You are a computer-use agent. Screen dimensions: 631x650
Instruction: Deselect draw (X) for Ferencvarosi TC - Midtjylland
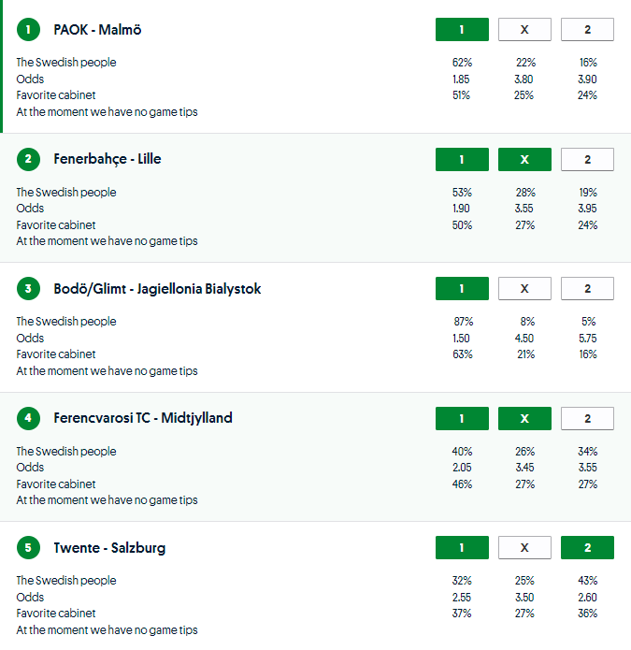pos(524,418)
